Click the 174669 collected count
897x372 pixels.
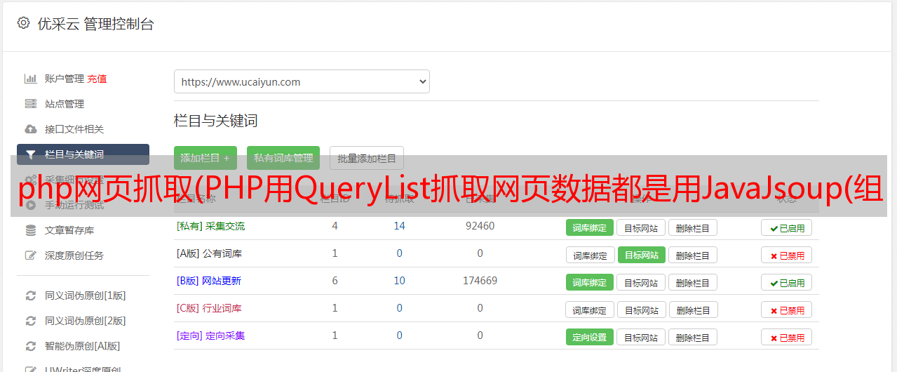[480, 281]
